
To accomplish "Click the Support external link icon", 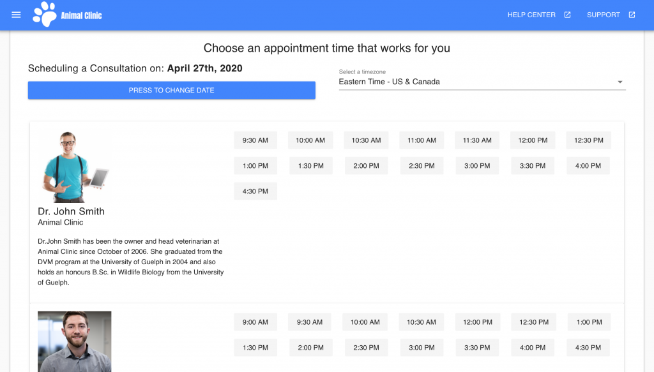I will click(632, 15).
